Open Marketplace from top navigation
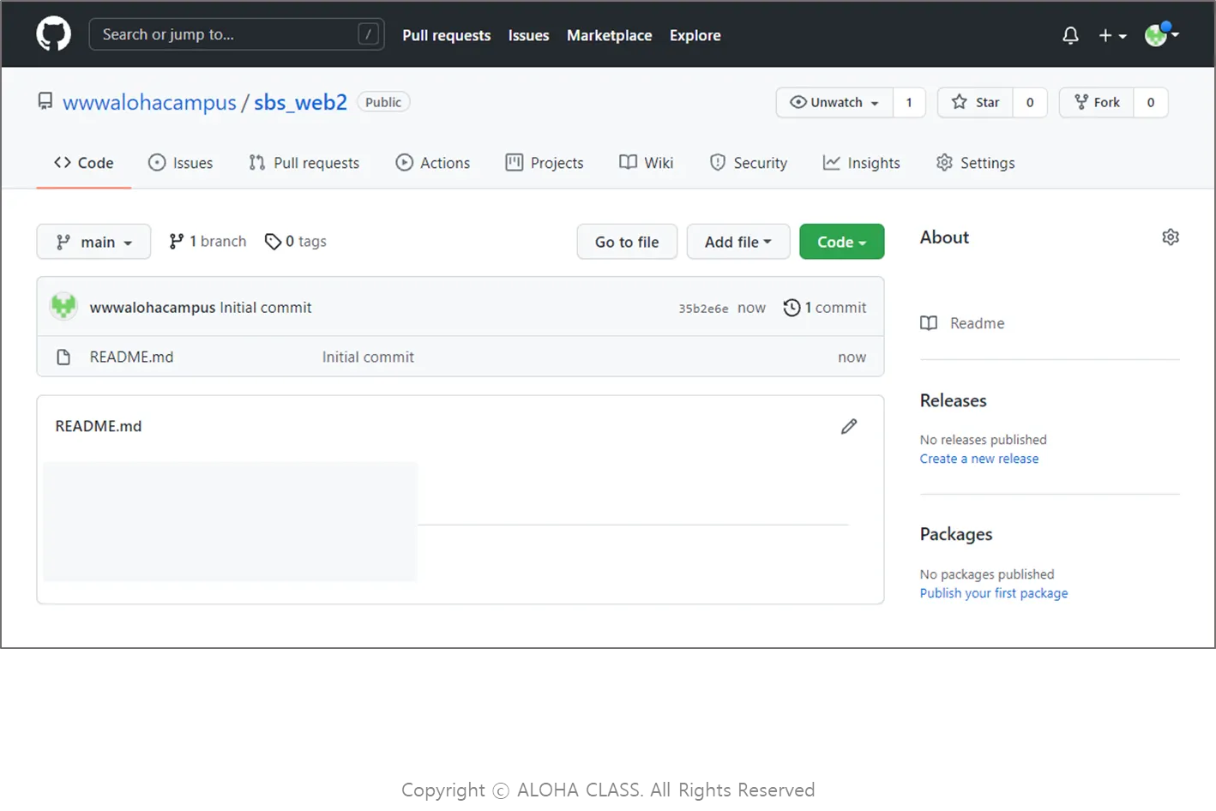The height and width of the screenshot is (811, 1216). pyautogui.click(x=610, y=35)
